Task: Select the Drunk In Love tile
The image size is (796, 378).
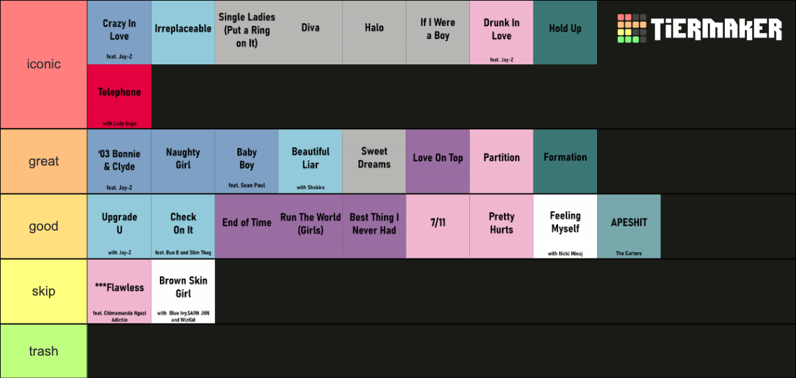Action: tap(501, 33)
